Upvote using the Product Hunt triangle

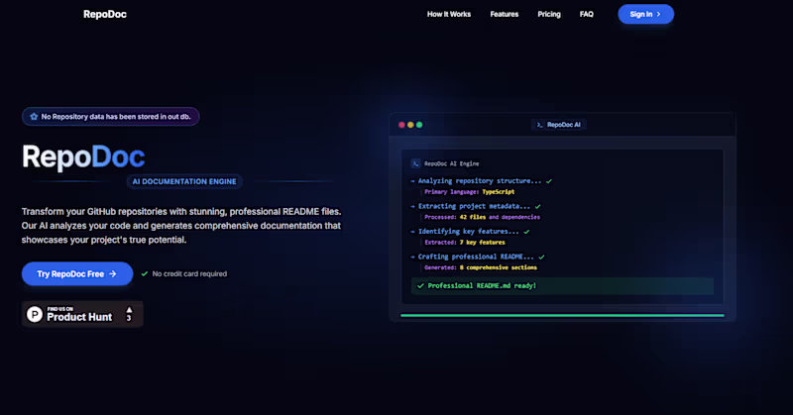click(129, 310)
